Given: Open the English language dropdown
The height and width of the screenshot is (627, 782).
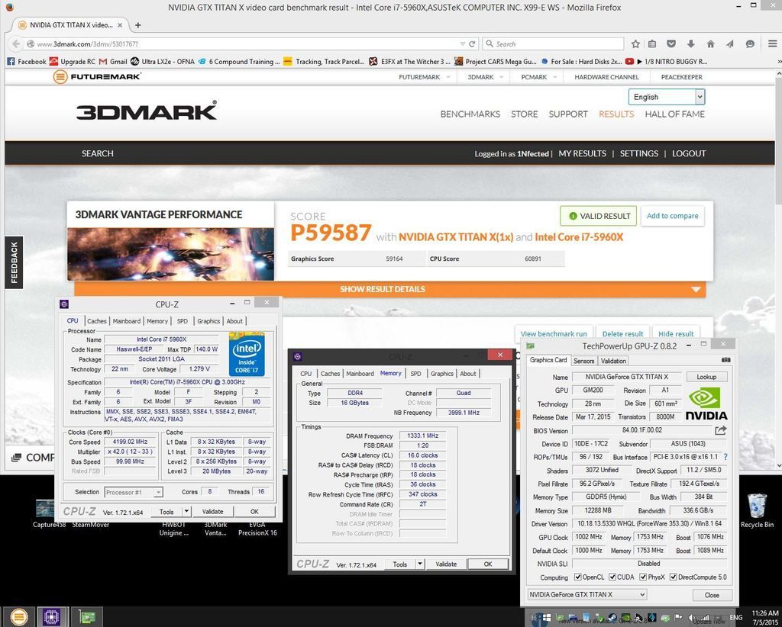Looking at the screenshot, I should 667,97.
